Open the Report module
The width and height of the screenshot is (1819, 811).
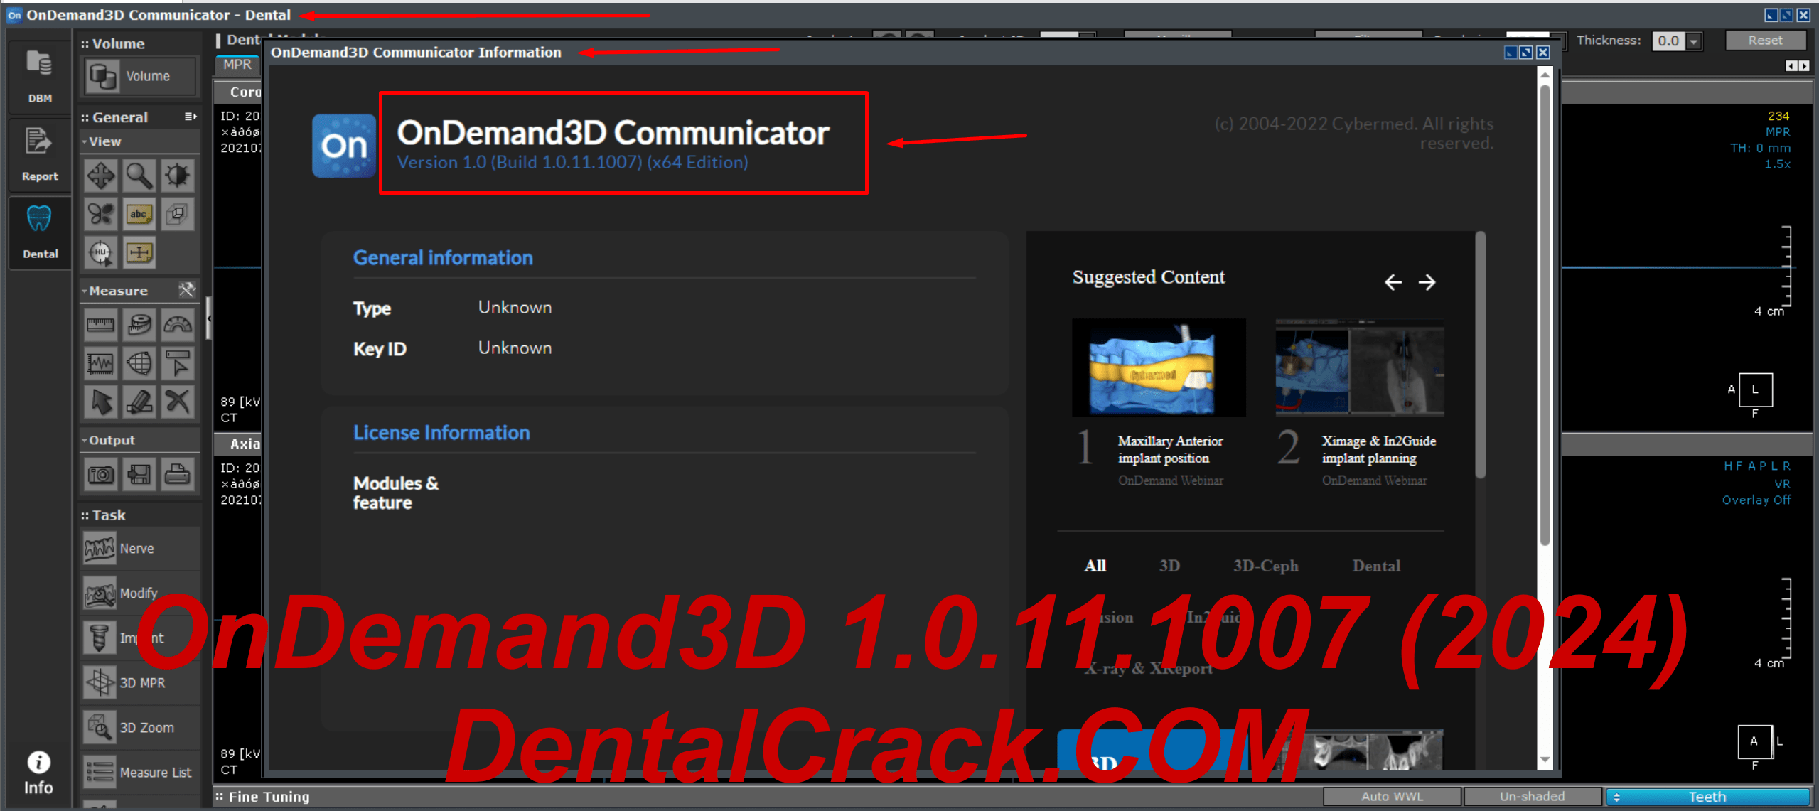[40, 155]
